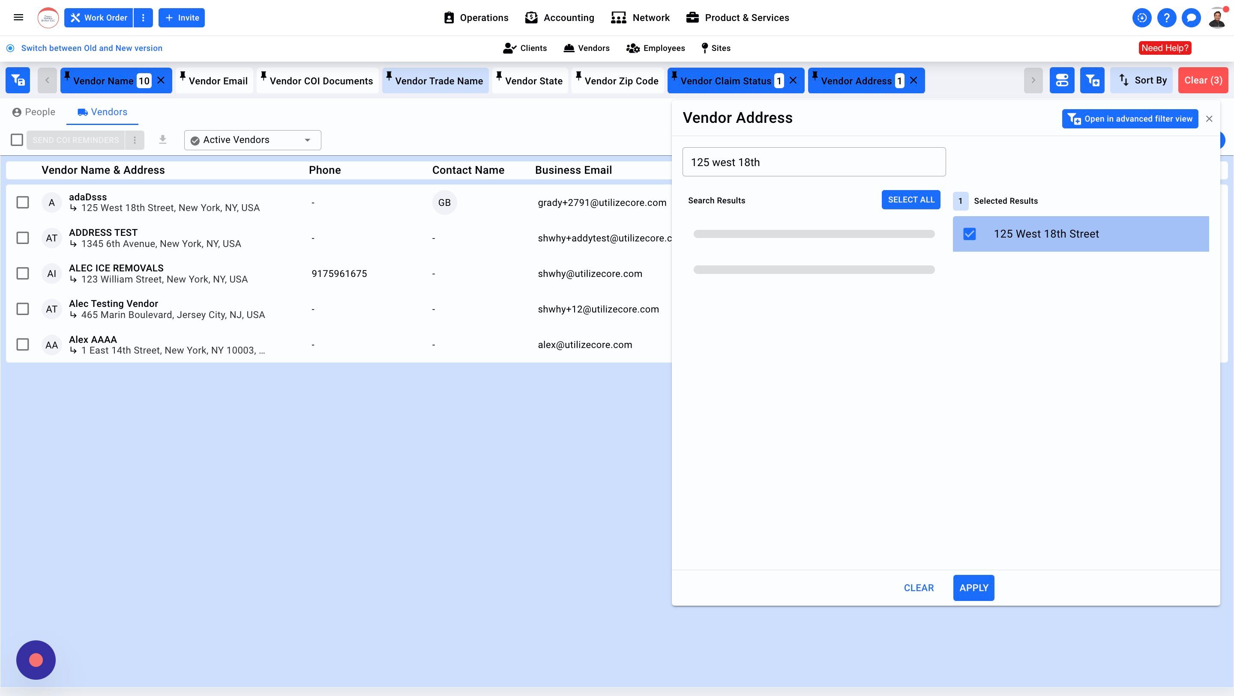Open the Accounting menu
Screen dimensions: 1234x696
(560, 18)
